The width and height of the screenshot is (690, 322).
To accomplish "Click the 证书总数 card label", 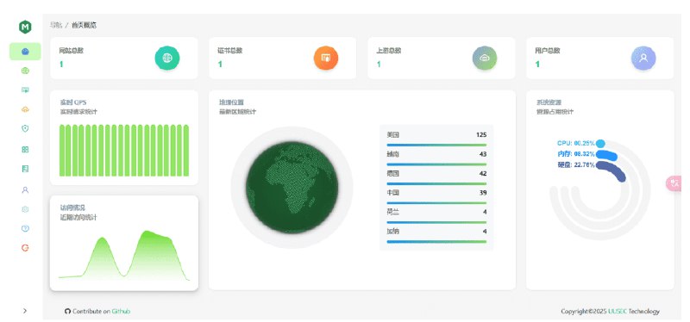I will [x=230, y=51].
